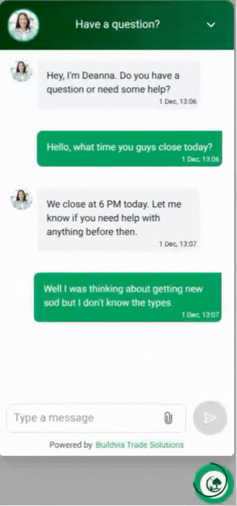This screenshot has width=237, height=506.
Task: Click the 13:06 timestamp on the green close-today message
Action: [200, 159]
